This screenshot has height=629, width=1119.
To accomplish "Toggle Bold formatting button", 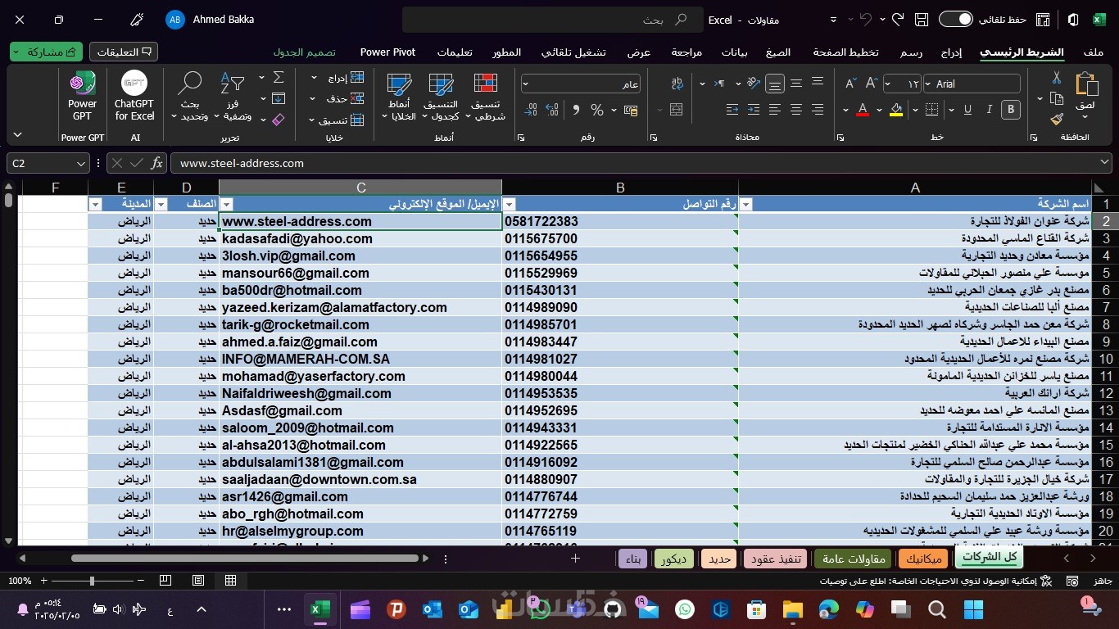I will point(1011,110).
